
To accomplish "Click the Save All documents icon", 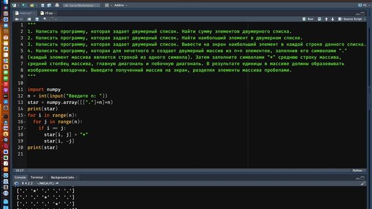I will [49, 5].
